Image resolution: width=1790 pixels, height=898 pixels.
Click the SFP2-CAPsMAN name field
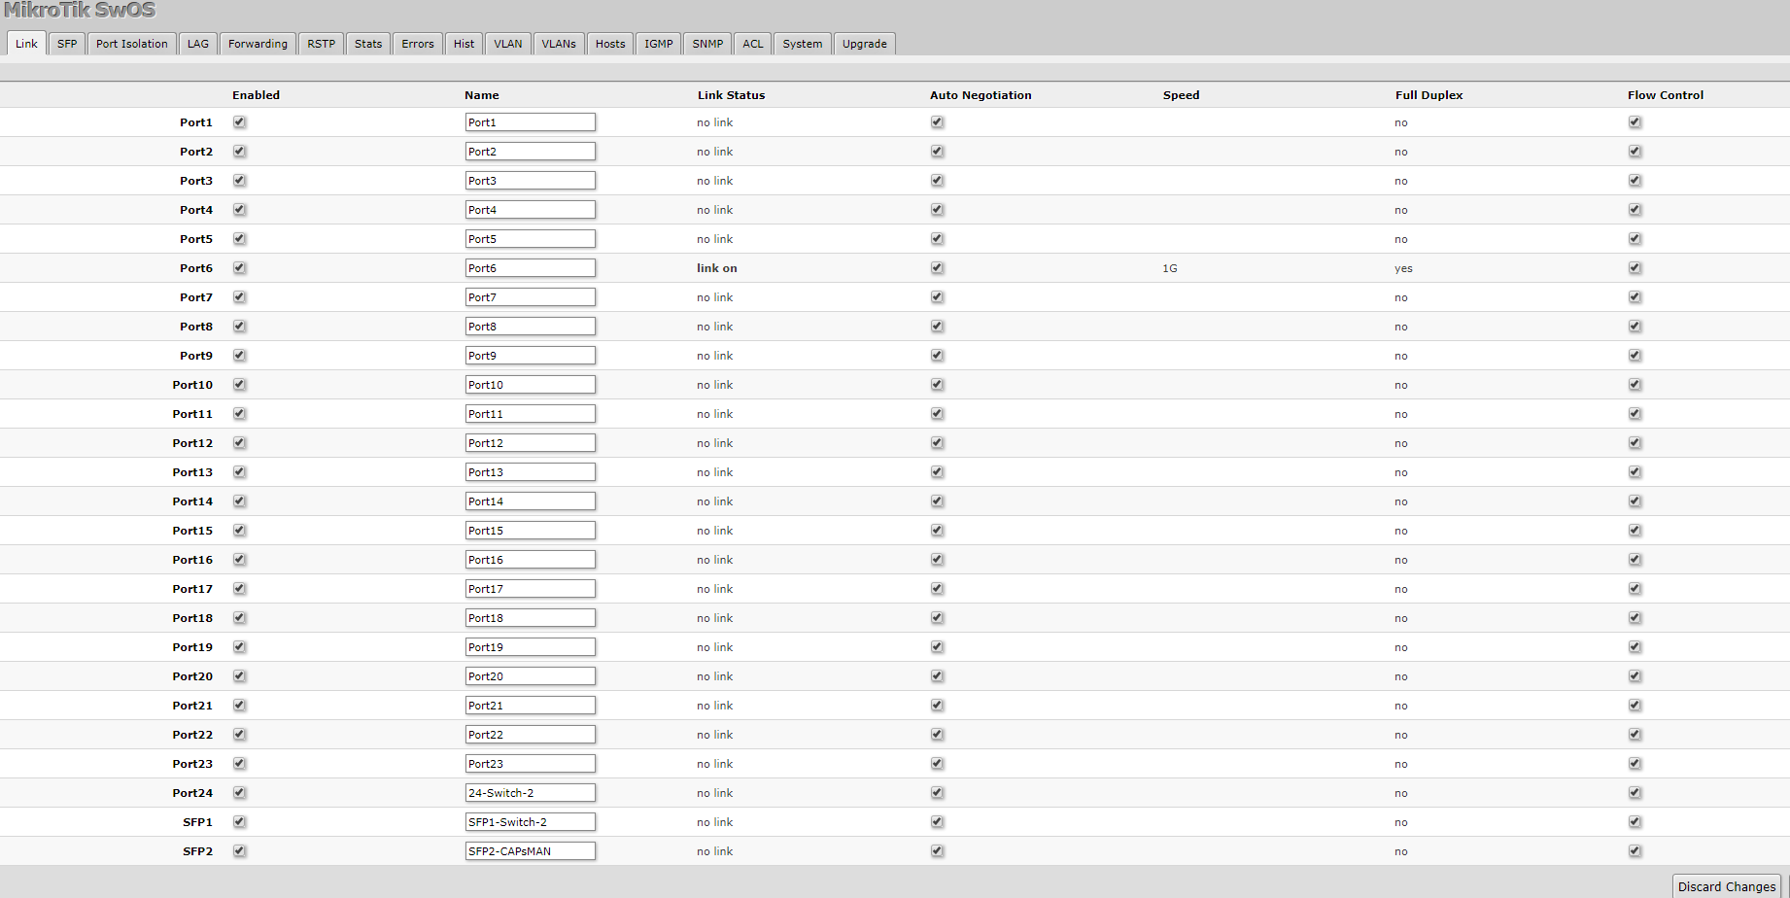pyautogui.click(x=531, y=851)
